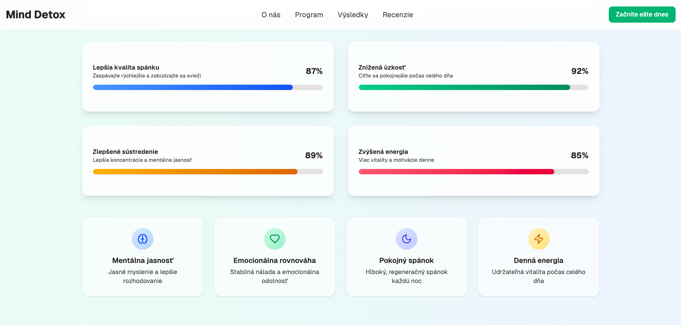Viewport: 681px width, 325px height.
Task: Select the Emocionálna rovnováha card title
Action: (x=275, y=260)
